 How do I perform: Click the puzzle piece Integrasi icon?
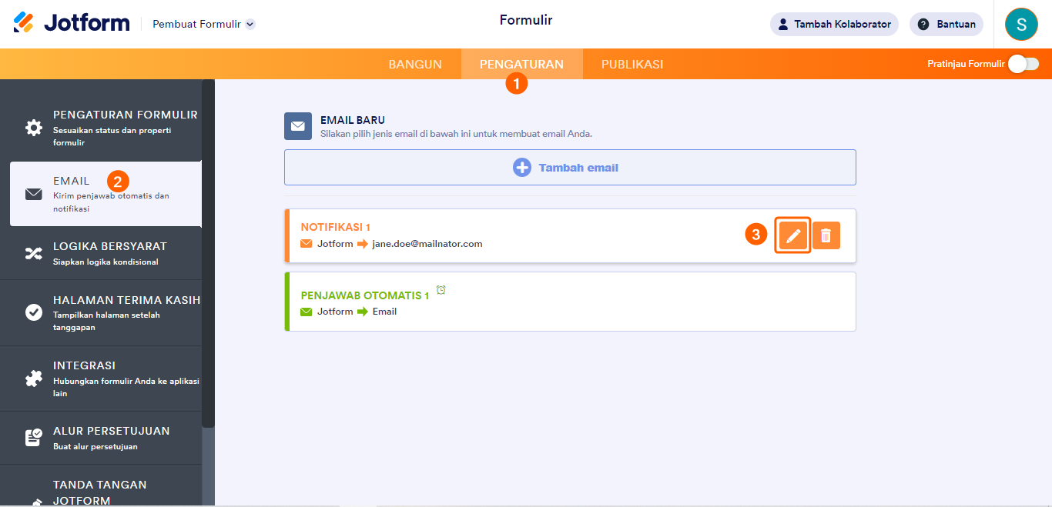(34, 379)
